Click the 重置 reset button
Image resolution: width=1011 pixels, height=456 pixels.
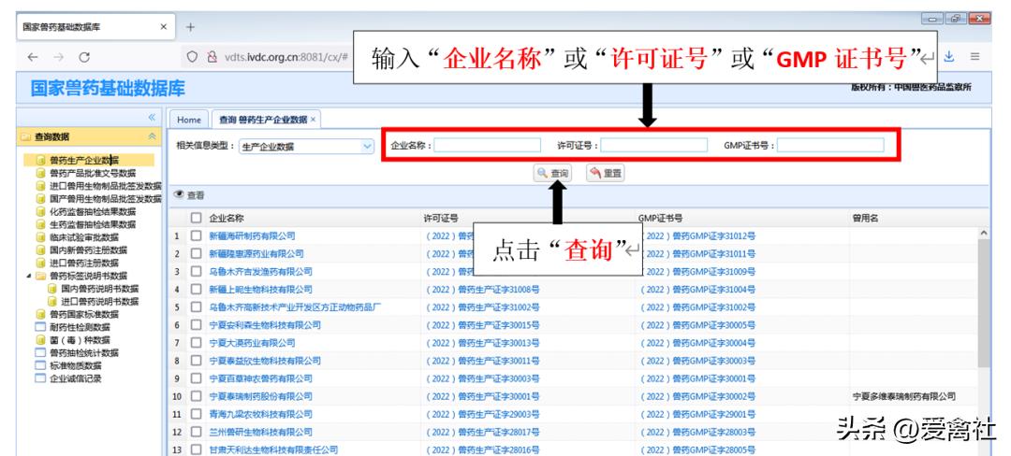point(606,173)
